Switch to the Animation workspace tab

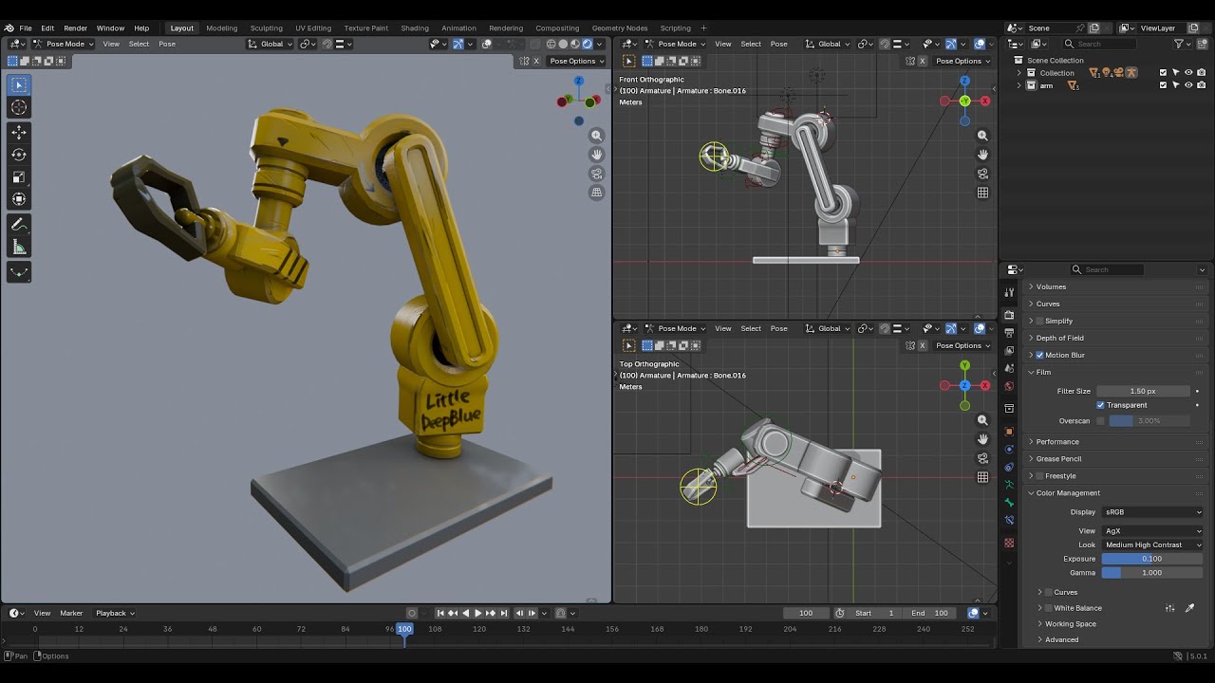(x=458, y=28)
